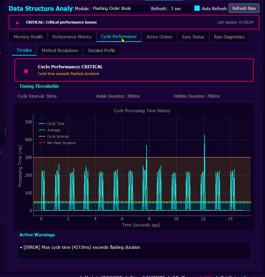Switch to the Method Breakdown sub-tab
This screenshot has height=277, width=265.
tap(60, 51)
